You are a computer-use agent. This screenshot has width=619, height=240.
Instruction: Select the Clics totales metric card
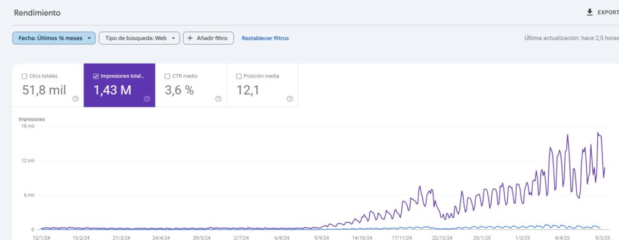[48, 85]
